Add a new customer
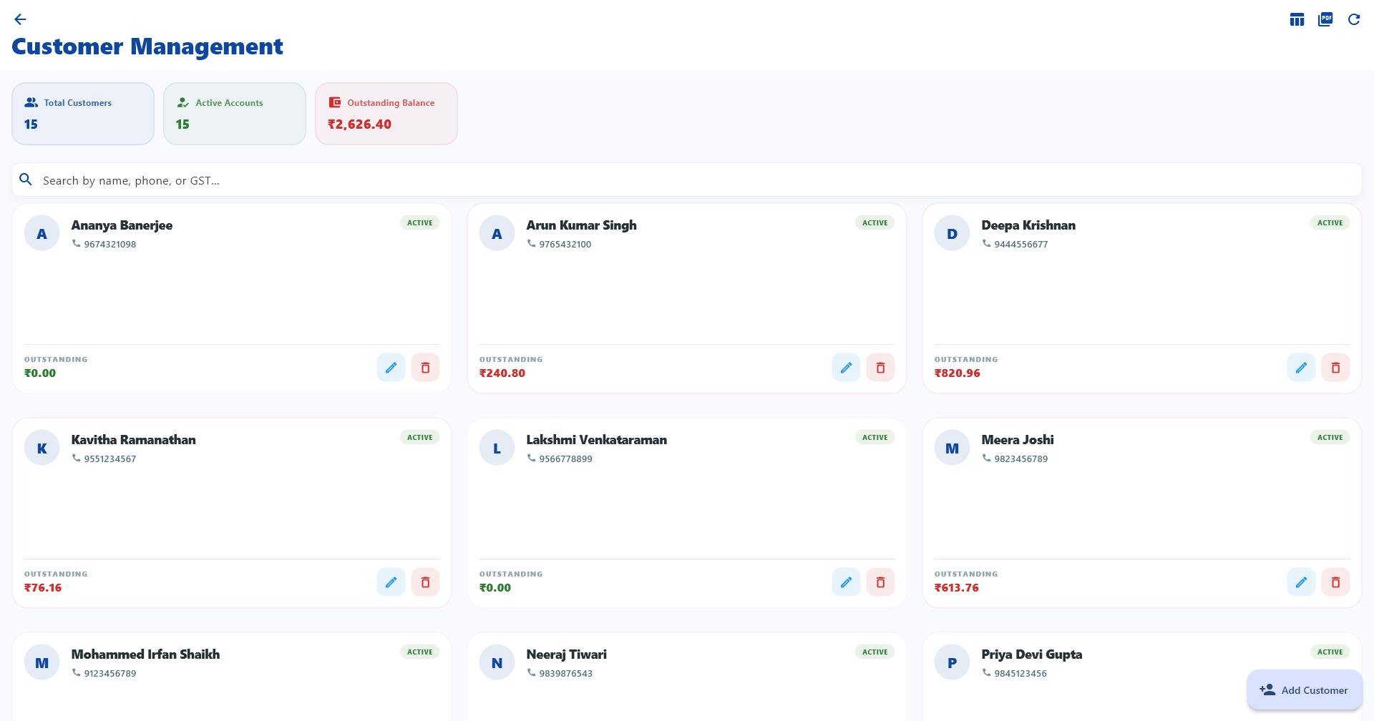Screen dimensions: 1374x721 [1304, 690]
